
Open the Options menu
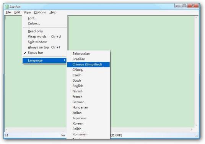pyautogui.click(x=40, y=12)
